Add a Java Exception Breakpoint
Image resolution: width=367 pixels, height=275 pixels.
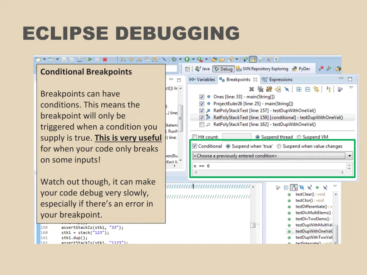point(329,90)
